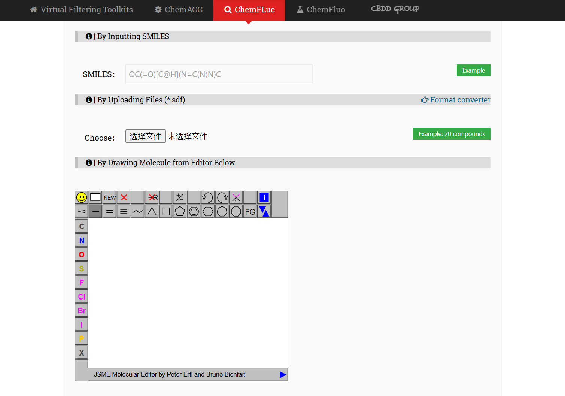Select the X custom atom button
565x396 pixels.
tap(82, 353)
